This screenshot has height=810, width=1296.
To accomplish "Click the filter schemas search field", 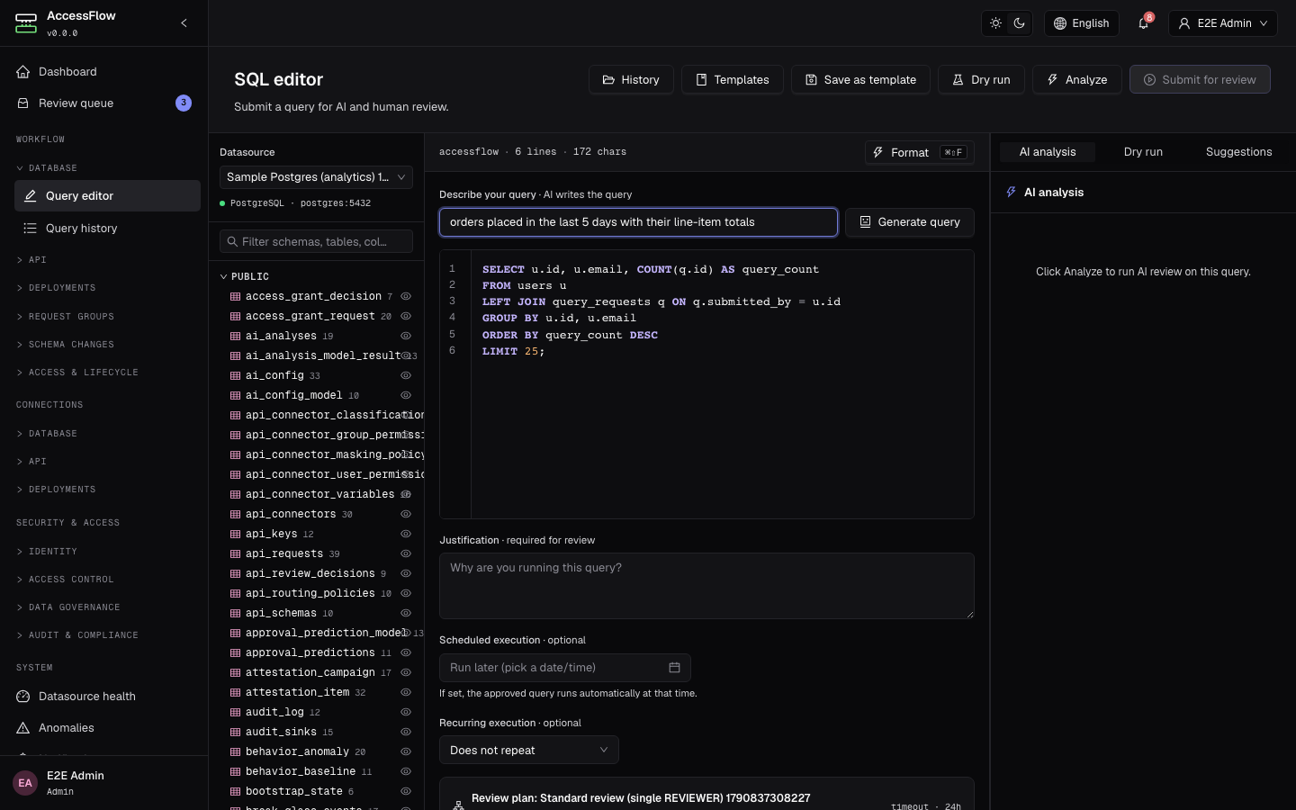I will point(316,241).
